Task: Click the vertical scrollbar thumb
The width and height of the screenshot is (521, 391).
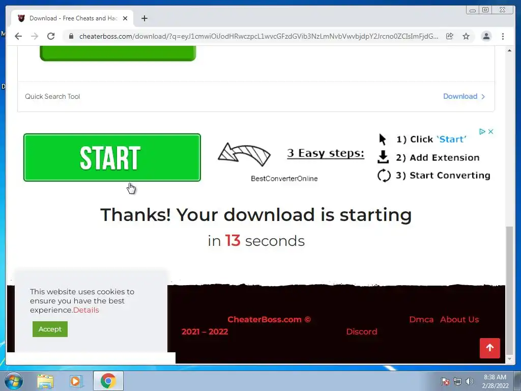Action: 509,291
